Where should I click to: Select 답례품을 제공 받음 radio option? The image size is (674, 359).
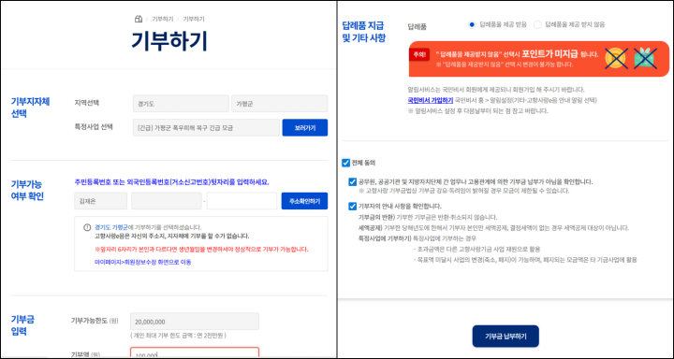pos(472,24)
